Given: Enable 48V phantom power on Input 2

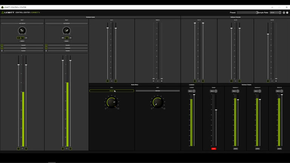Looking at the screenshot, I should 63,38.
